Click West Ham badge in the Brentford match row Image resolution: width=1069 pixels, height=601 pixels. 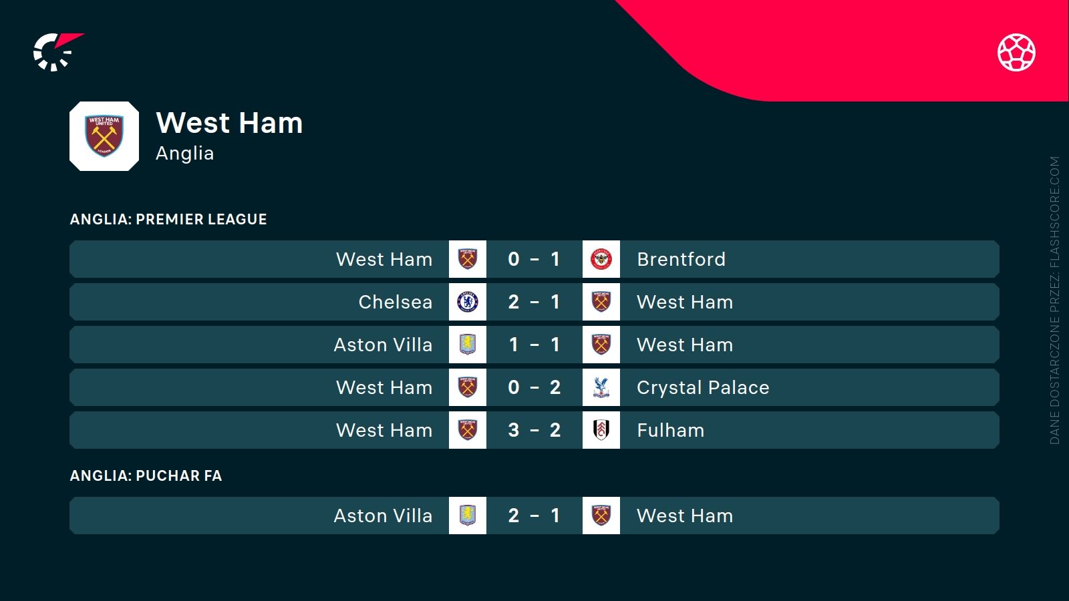point(468,259)
